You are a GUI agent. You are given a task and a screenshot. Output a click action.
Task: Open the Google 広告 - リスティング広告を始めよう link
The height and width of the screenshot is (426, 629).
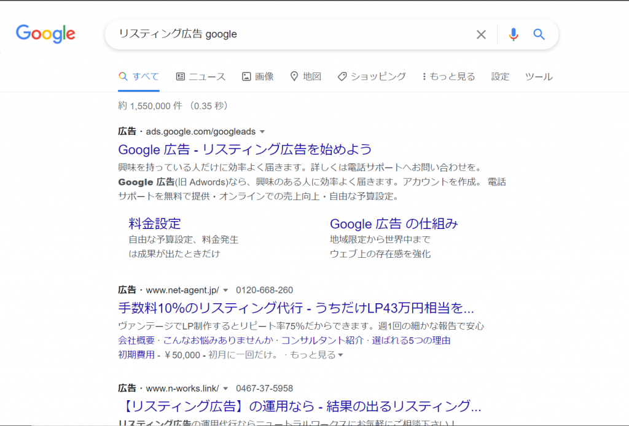[x=244, y=150]
